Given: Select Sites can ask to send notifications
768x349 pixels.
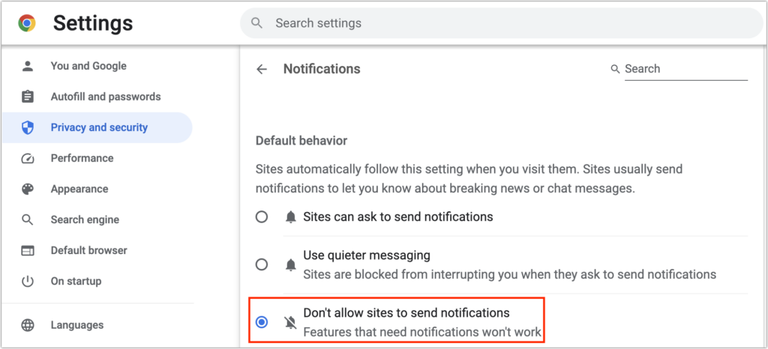Looking at the screenshot, I should 262,216.
